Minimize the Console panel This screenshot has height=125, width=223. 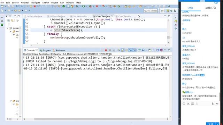coord(165,50)
